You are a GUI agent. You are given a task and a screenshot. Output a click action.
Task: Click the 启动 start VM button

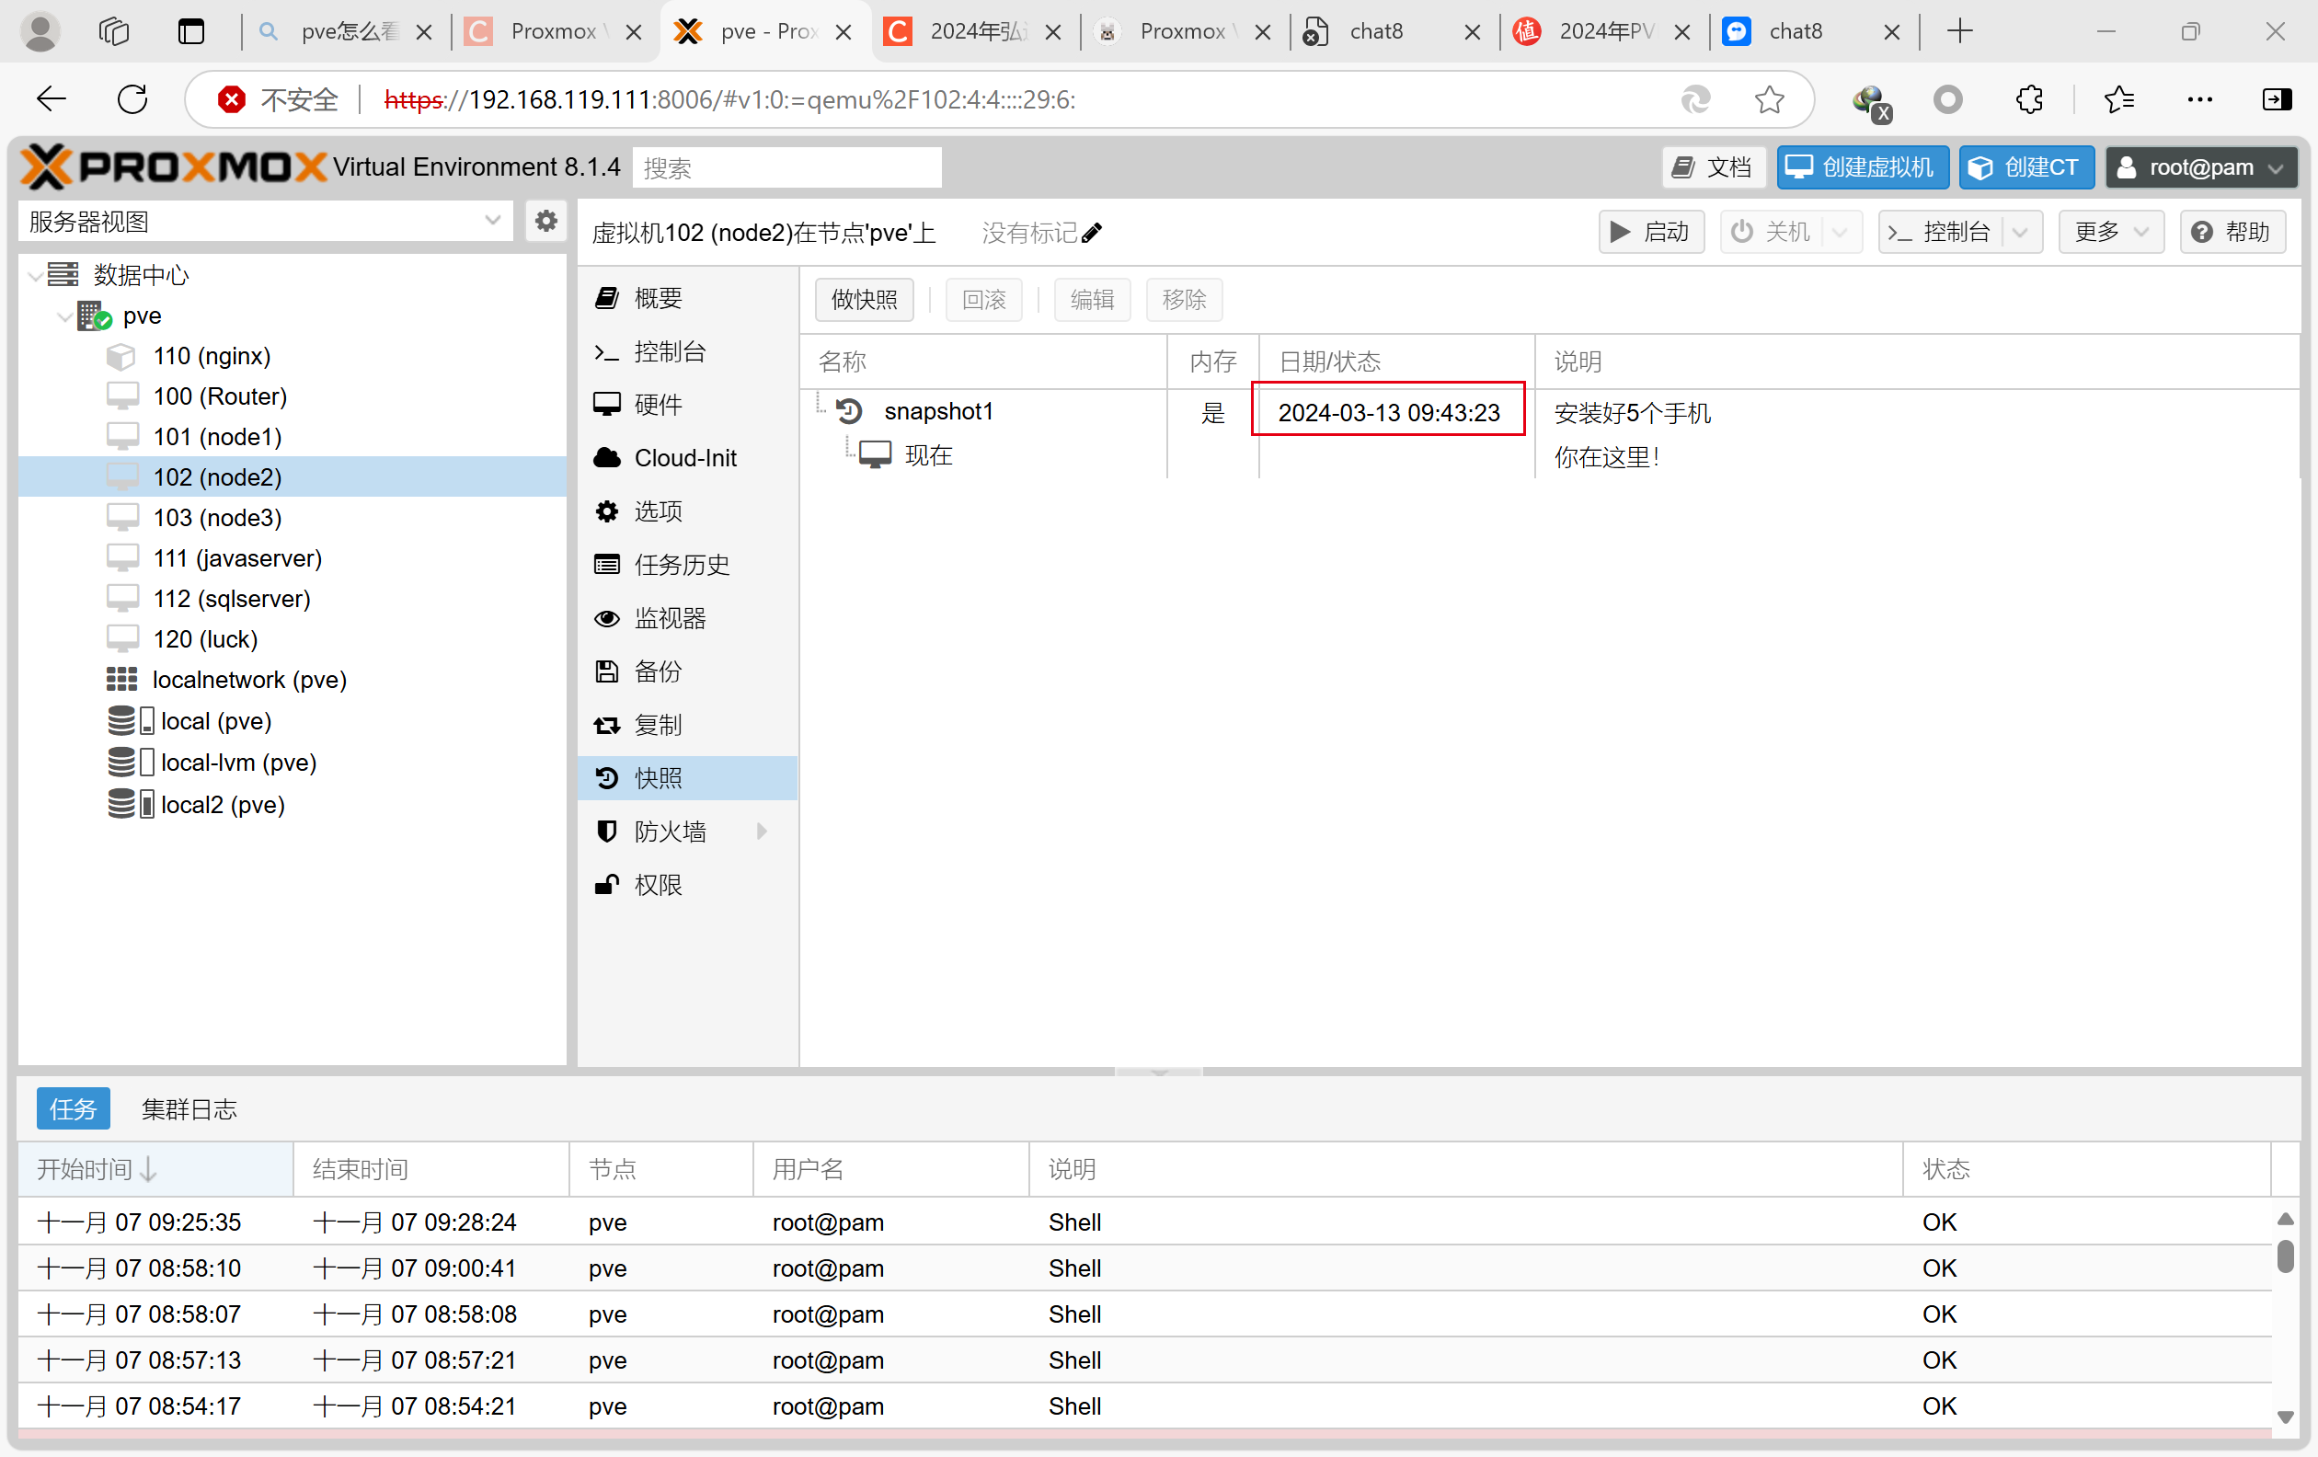coord(1651,232)
